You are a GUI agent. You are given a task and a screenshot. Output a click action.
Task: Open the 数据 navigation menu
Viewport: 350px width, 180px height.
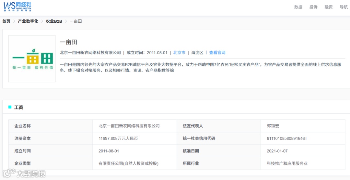pyautogui.click(x=298, y=7)
